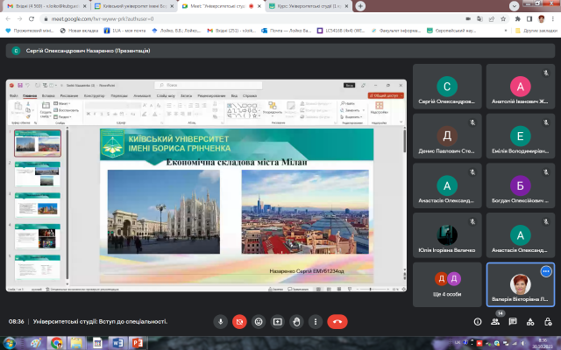
Task: Click the present screen icon
Action: [278, 321]
